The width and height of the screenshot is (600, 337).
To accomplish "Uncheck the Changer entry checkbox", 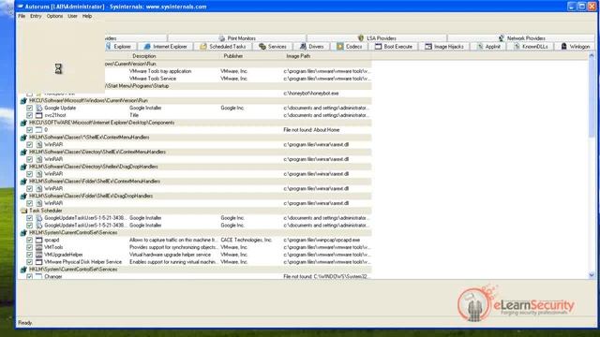I will [x=29, y=276].
